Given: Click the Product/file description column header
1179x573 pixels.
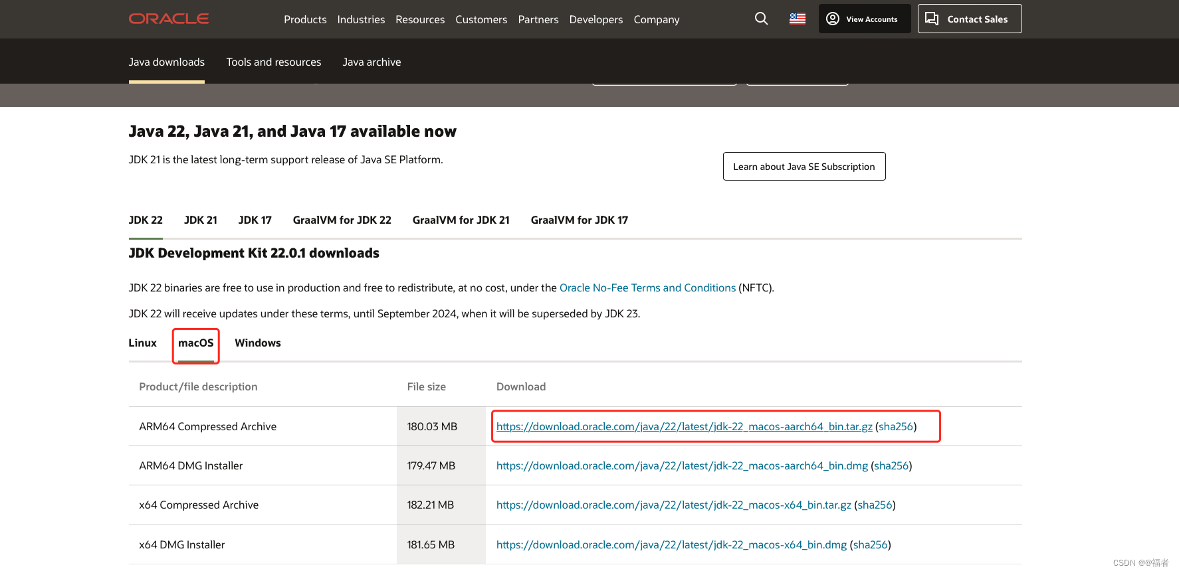Looking at the screenshot, I should [198, 386].
